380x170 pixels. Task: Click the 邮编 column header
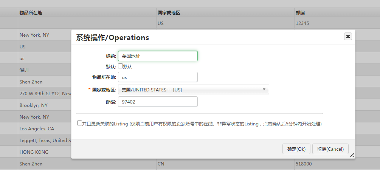coord(300,12)
